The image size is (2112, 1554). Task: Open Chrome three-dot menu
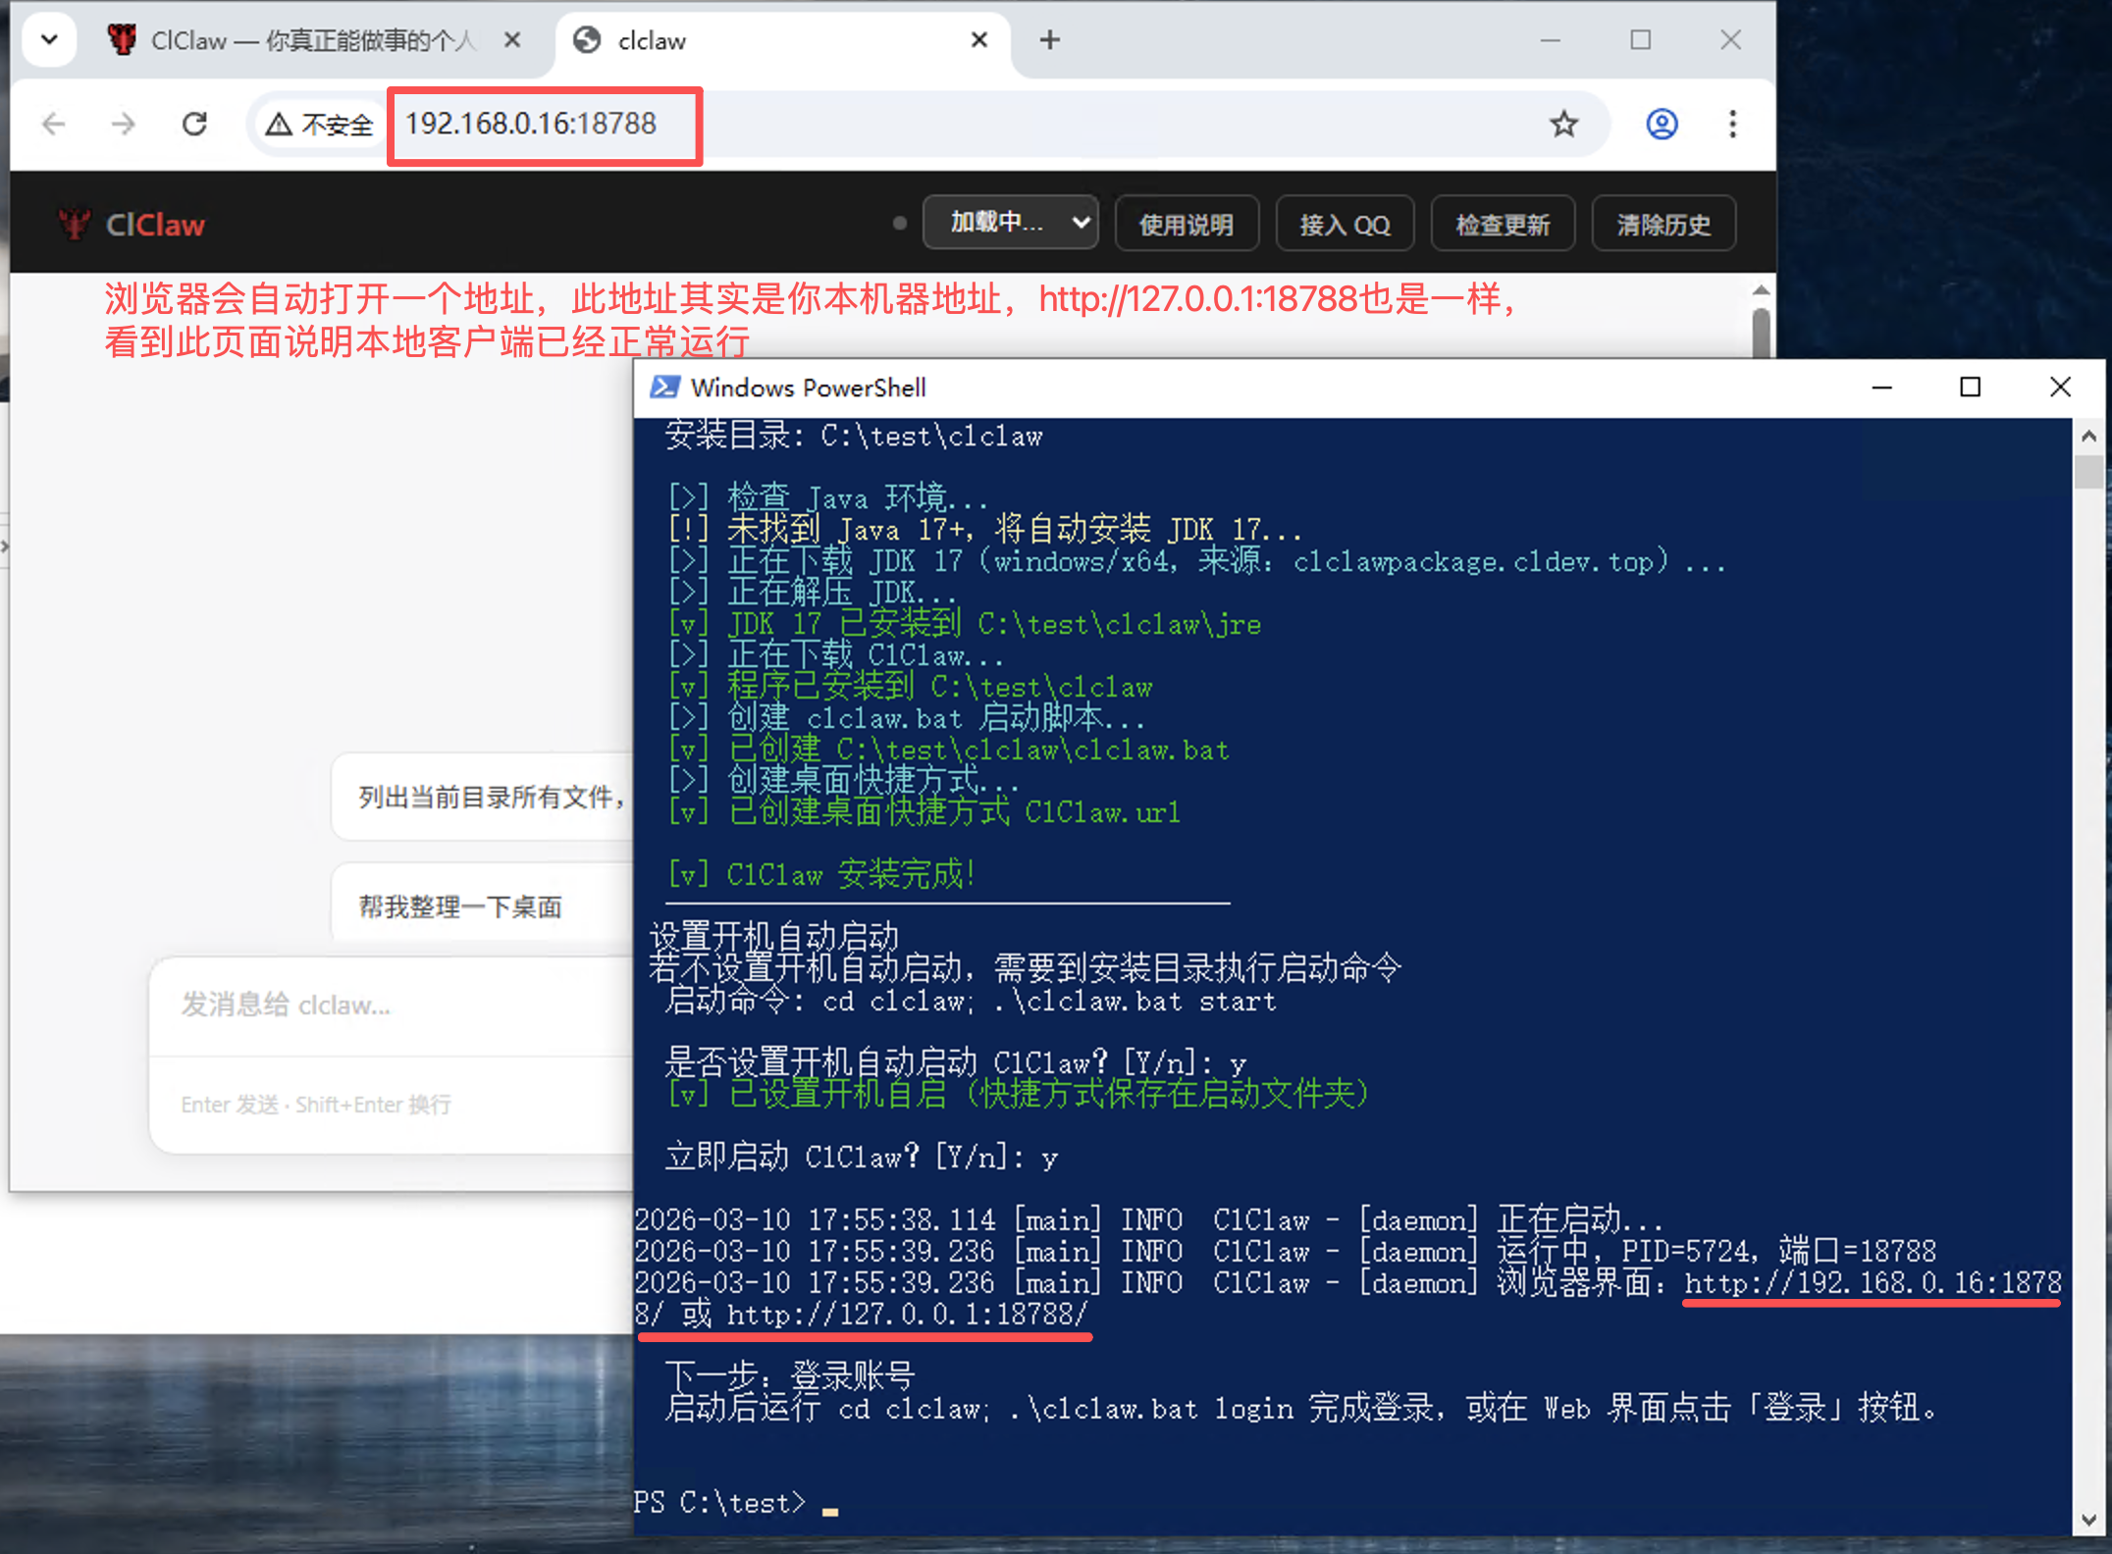click(x=1732, y=124)
